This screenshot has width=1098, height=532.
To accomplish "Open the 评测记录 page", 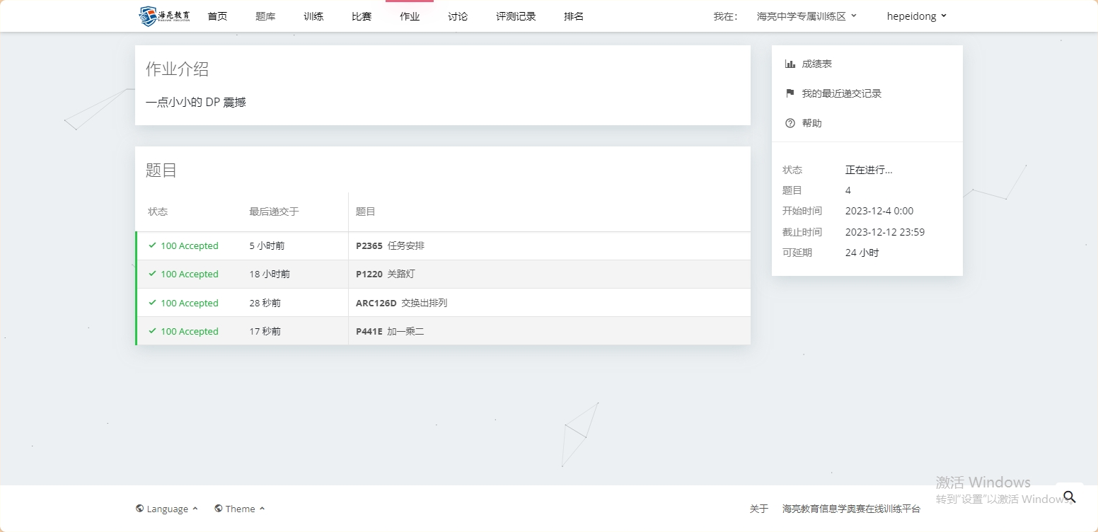I will (x=516, y=16).
